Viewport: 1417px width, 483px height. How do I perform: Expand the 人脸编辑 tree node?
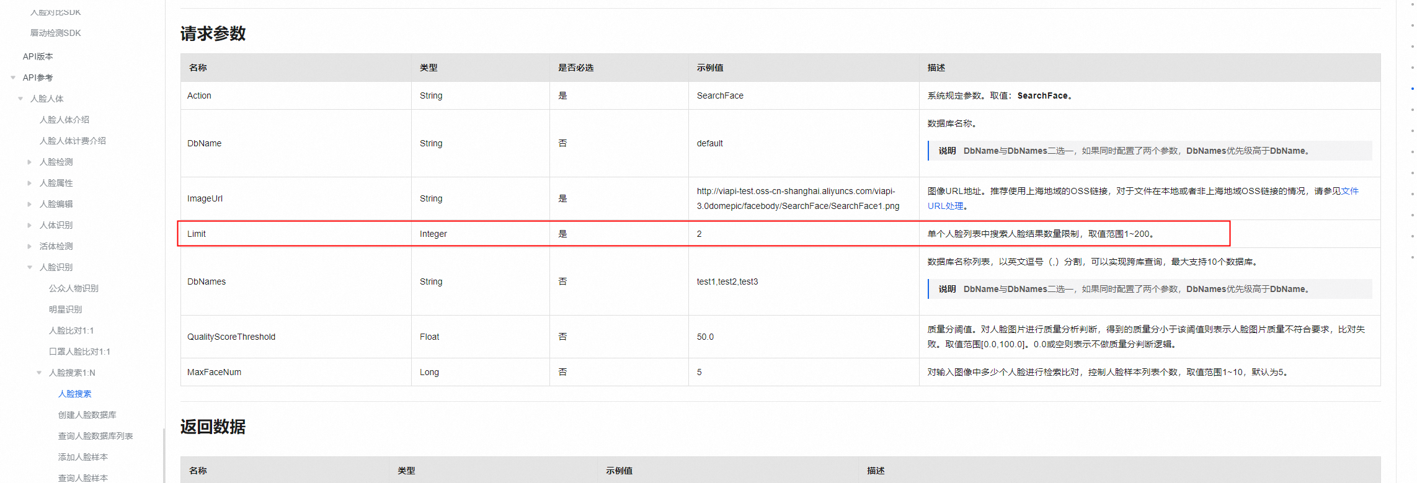click(29, 204)
